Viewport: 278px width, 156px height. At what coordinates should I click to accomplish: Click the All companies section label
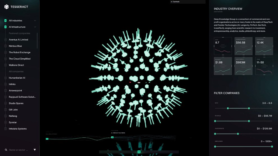[x=16, y=72]
